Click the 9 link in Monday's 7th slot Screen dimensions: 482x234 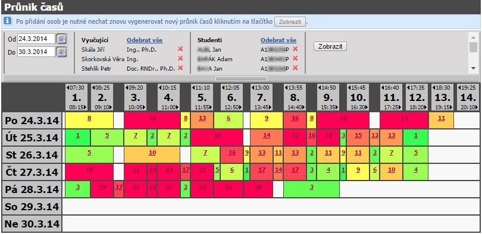[267, 118]
